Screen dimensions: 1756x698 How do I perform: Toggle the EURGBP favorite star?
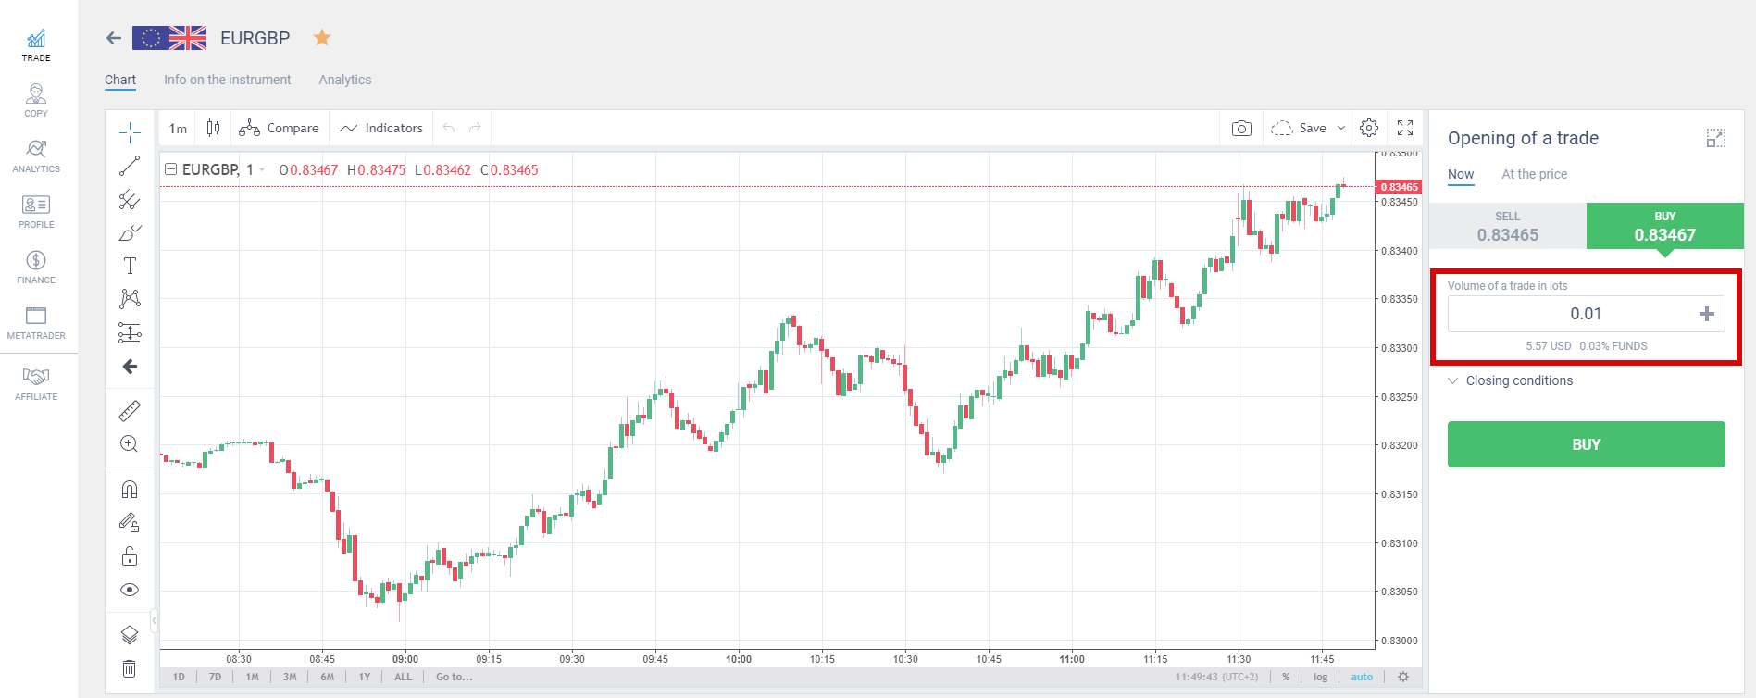coord(322,38)
